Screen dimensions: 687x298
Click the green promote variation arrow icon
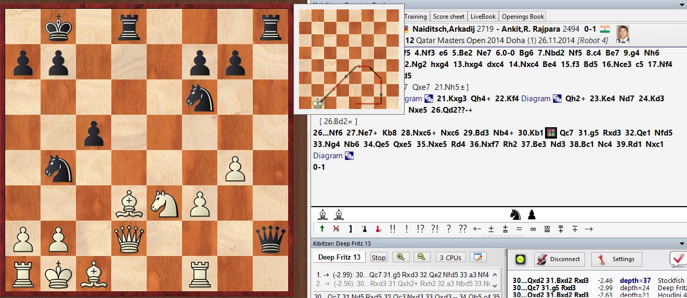[322, 228]
